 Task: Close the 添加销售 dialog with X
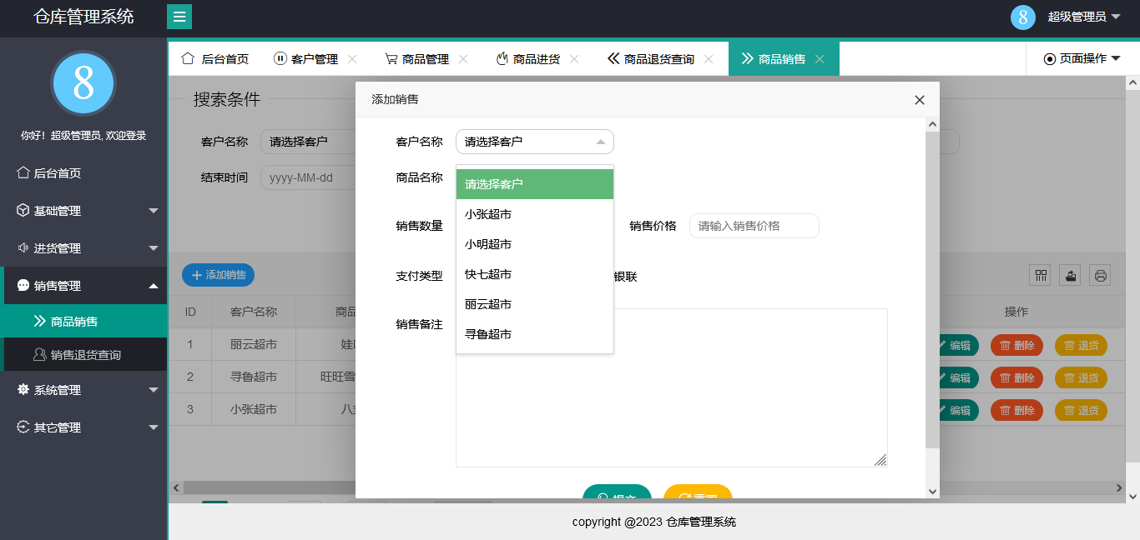(919, 100)
